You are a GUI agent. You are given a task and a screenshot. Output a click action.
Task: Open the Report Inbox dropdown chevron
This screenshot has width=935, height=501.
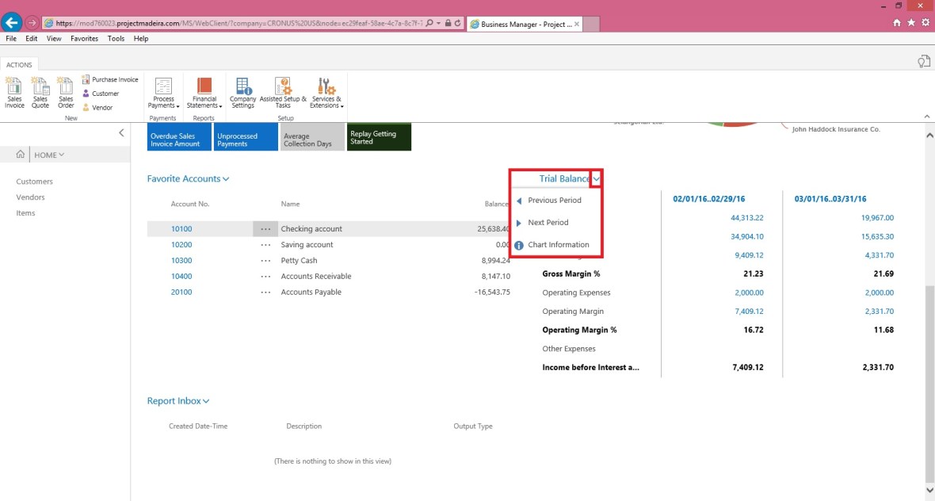coord(206,402)
